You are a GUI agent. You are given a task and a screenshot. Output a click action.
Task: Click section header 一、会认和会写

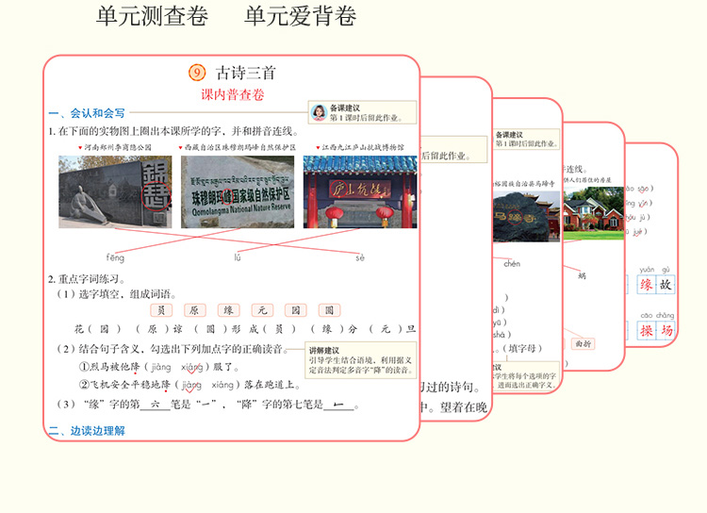[x=87, y=113]
